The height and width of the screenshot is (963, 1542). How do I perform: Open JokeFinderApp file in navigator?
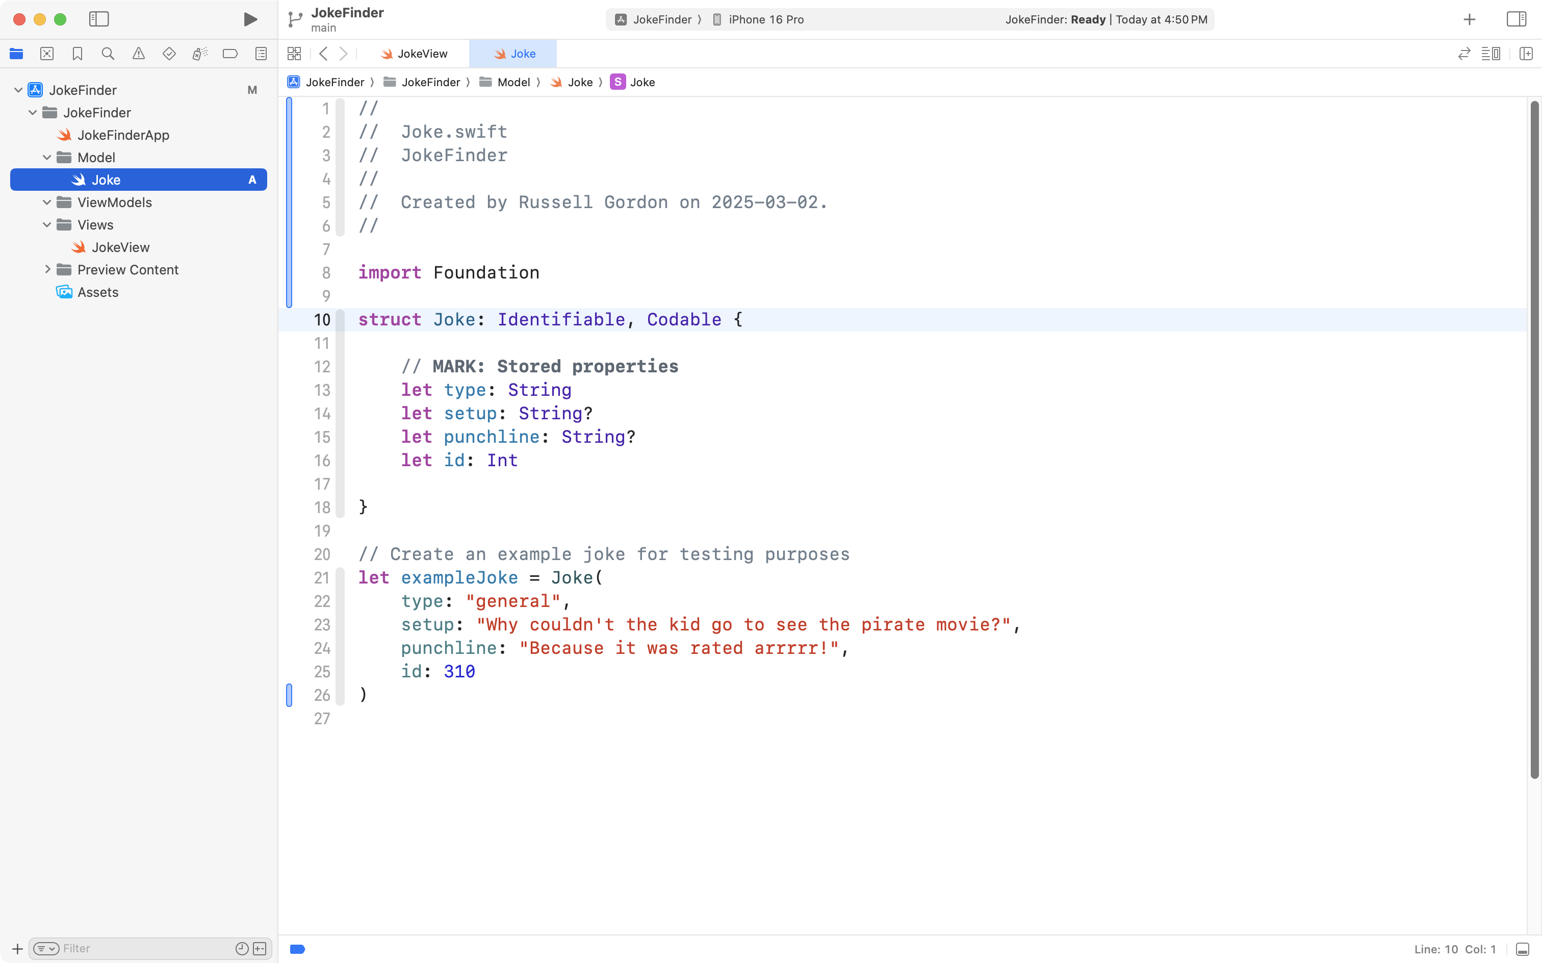(123, 135)
